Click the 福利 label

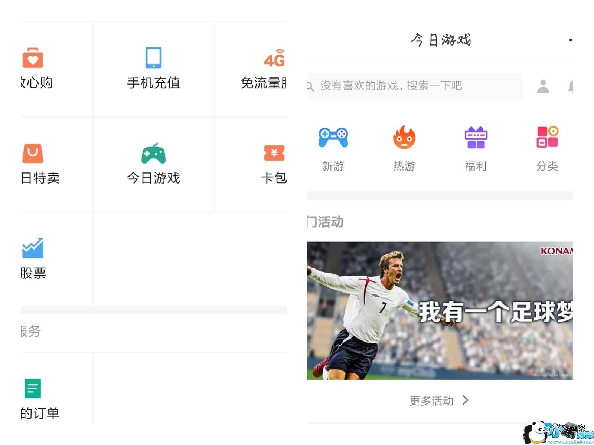click(x=476, y=166)
